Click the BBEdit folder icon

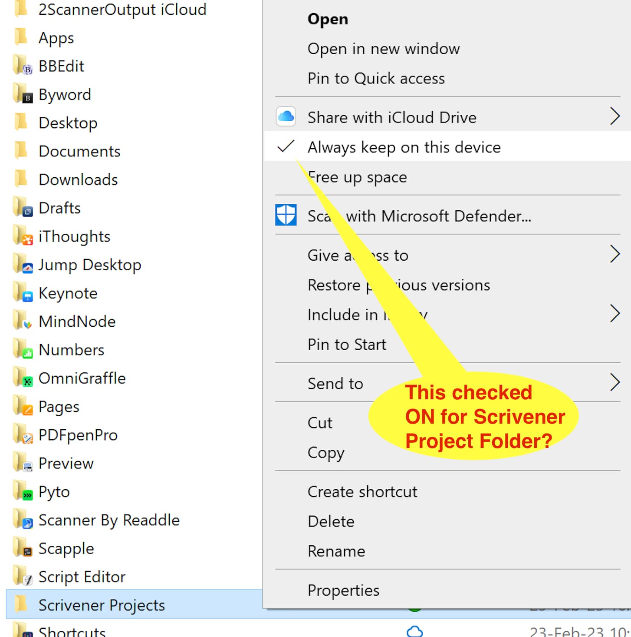point(23,66)
